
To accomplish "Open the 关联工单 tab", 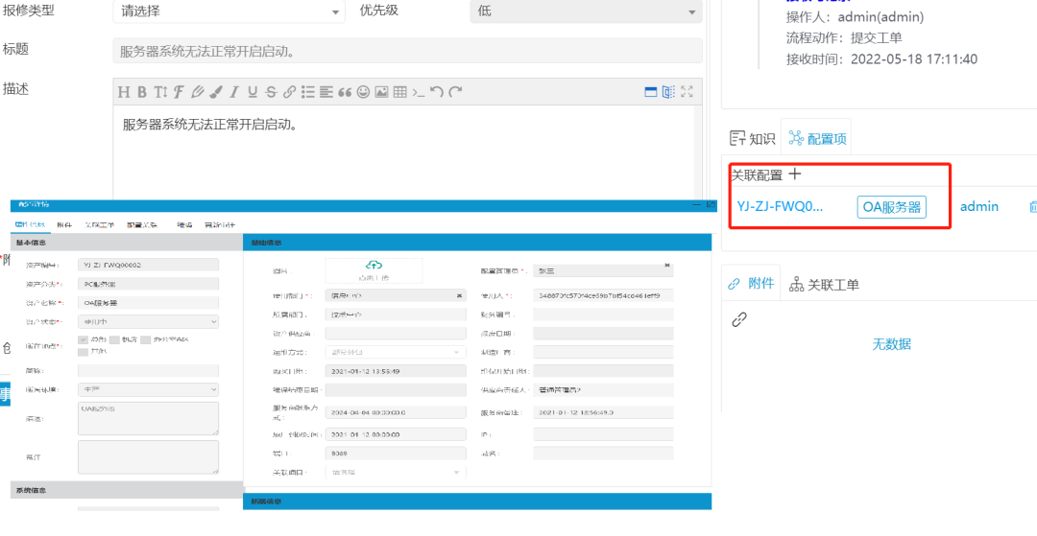I will (824, 284).
